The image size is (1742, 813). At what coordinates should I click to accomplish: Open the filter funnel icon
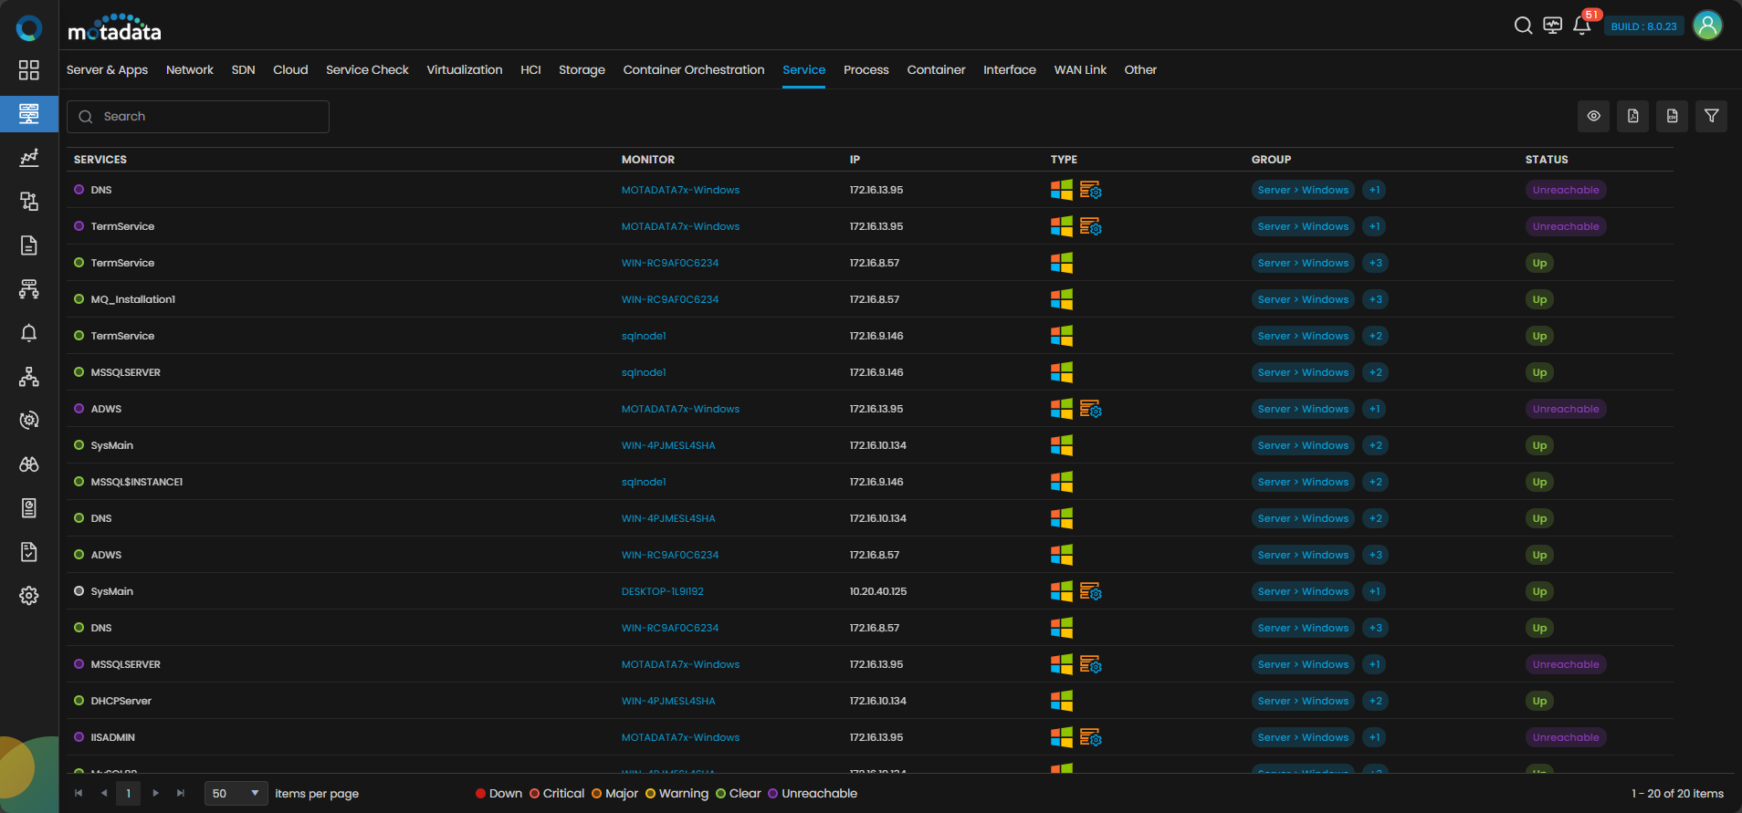(x=1711, y=116)
